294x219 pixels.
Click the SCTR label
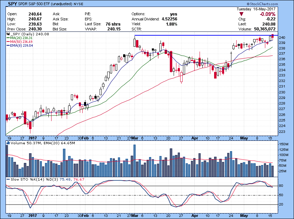coord(137,29)
